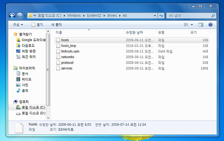Click sidebar scrollbar down arrow
Screen dimensions: 224x141
48,118
